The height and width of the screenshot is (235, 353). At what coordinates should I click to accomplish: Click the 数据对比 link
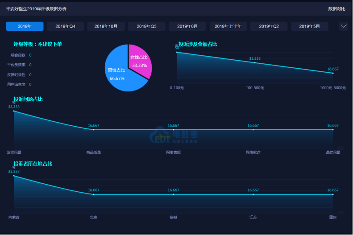(336, 9)
